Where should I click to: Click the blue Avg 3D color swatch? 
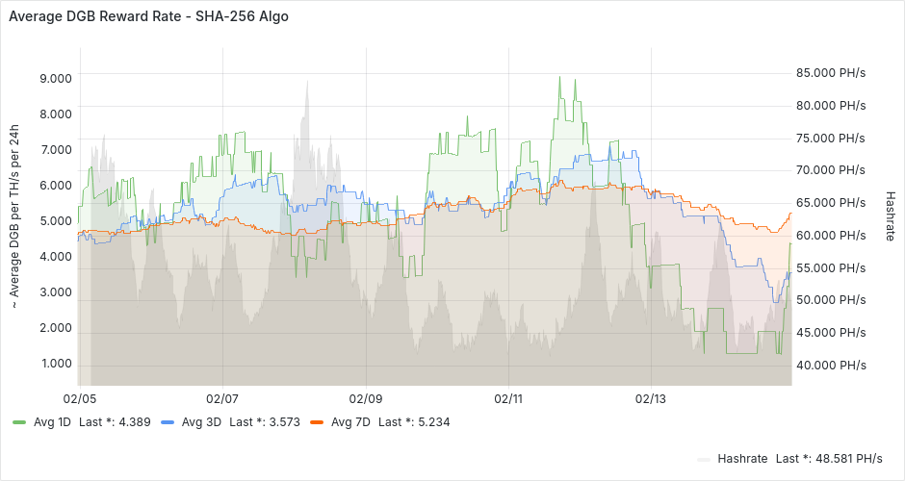(x=167, y=421)
